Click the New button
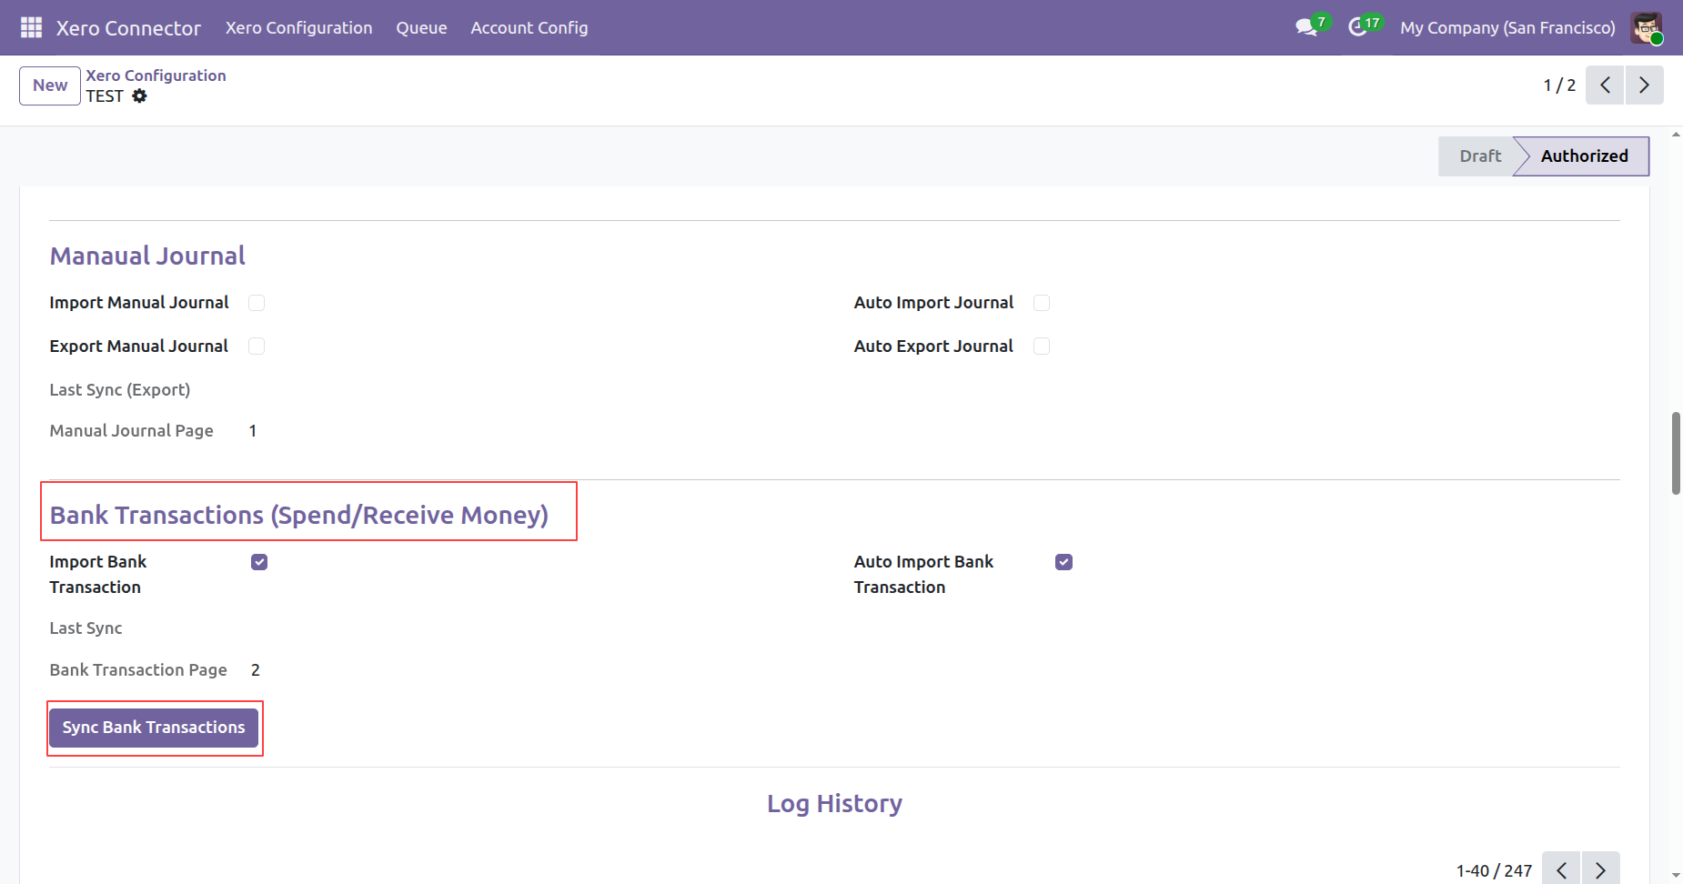The height and width of the screenshot is (884, 1683). point(50,85)
